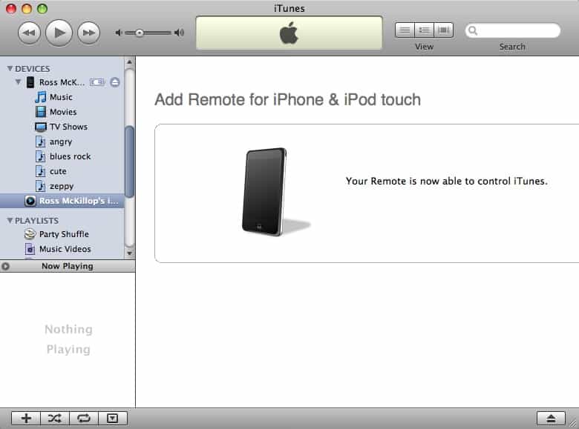Click the eject disc button at bottom right
The width and height of the screenshot is (579, 429).
[x=551, y=419]
